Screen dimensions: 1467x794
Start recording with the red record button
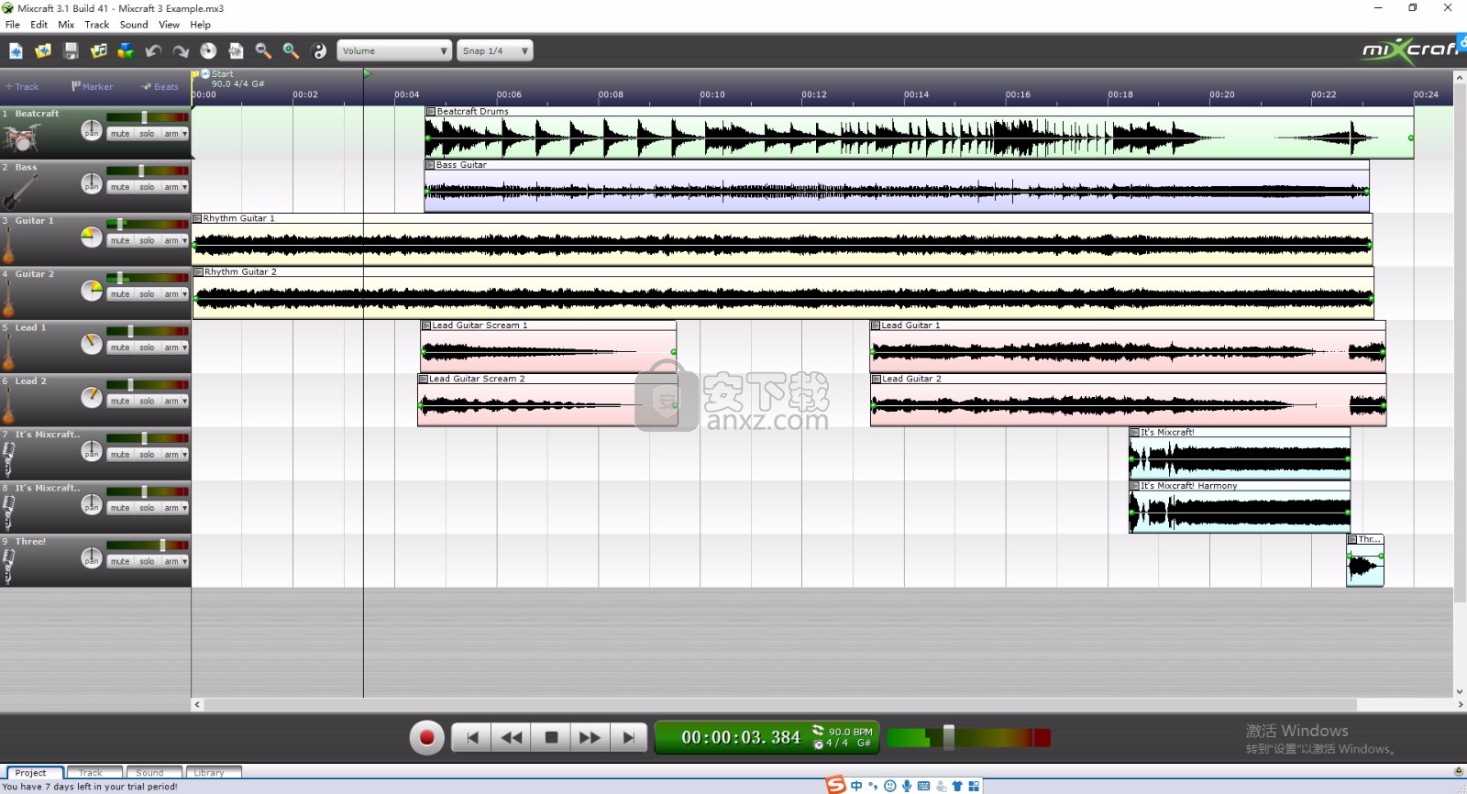[426, 738]
